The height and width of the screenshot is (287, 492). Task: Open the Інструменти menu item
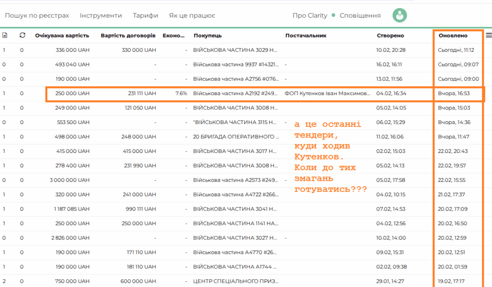coord(101,15)
